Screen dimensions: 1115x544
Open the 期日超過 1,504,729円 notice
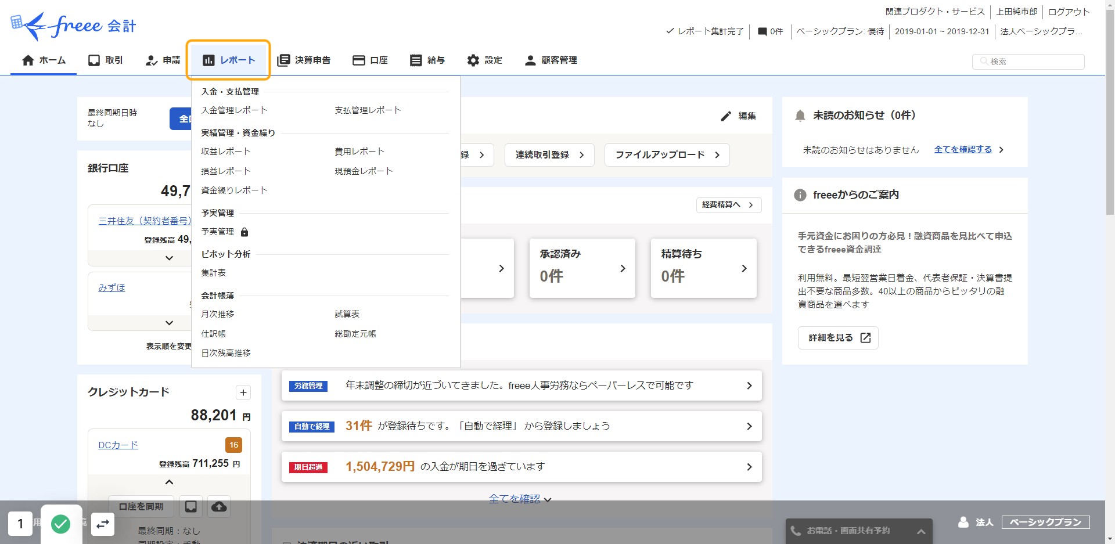[x=521, y=467]
